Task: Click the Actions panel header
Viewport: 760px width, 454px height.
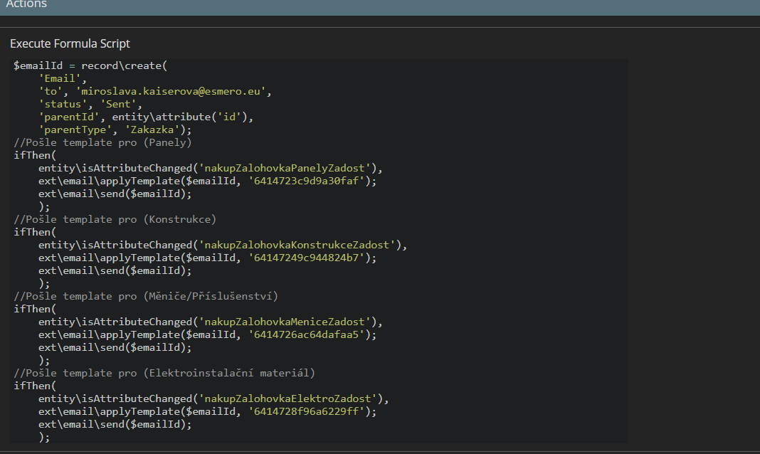Action: pyautogui.click(x=26, y=5)
